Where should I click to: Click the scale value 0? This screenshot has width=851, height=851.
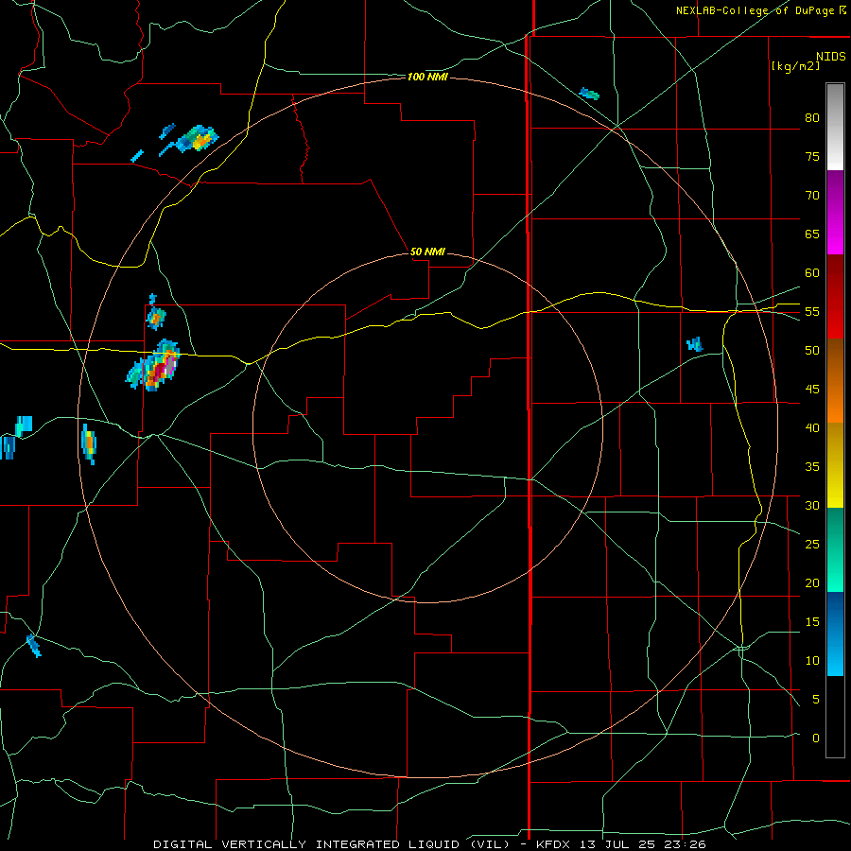coord(816,738)
